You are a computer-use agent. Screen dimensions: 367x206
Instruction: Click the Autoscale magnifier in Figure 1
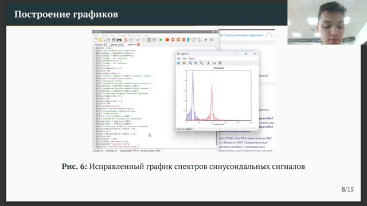click(201, 63)
